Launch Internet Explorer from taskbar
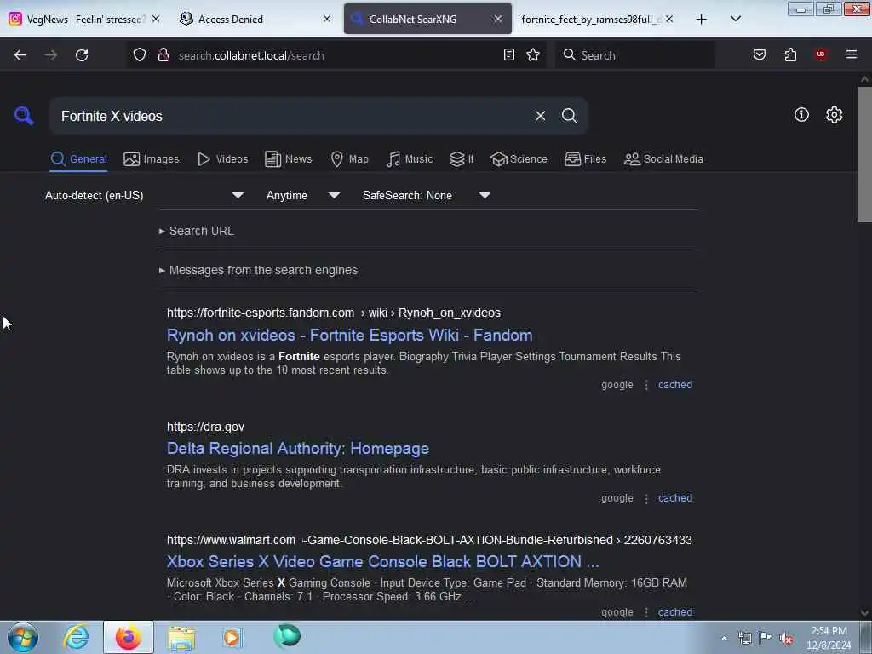 tap(76, 637)
